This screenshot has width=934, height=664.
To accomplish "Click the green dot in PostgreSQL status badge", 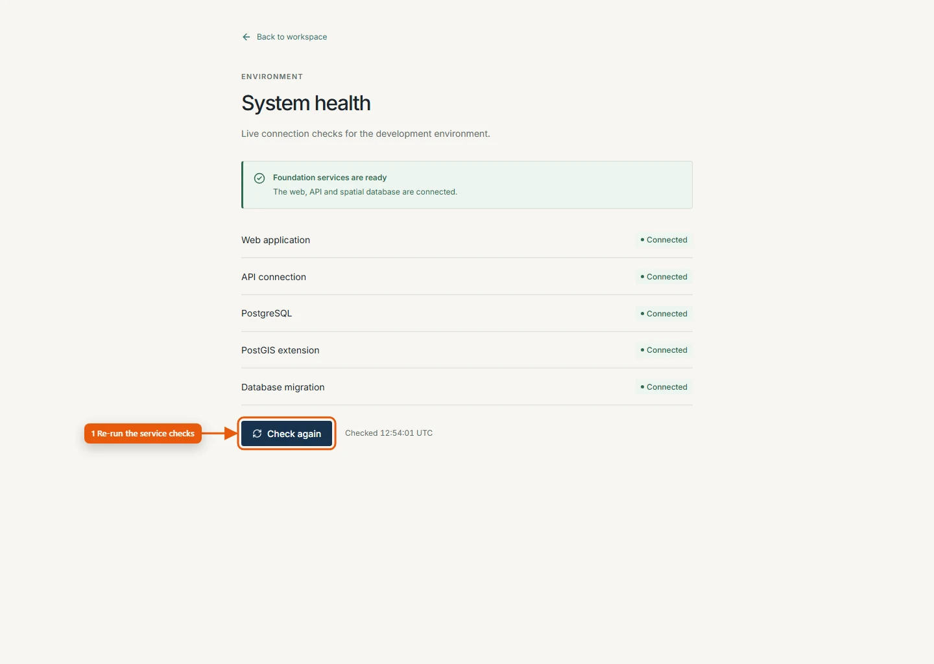I will point(642,314).
